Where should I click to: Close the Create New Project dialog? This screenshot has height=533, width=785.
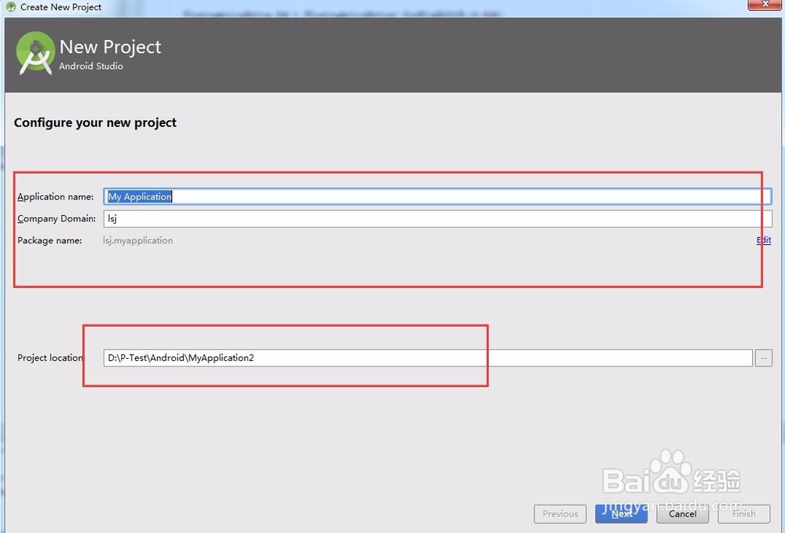(x=765, y=5)
